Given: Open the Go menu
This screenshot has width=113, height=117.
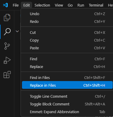Looking at the screenshot, I should 70,5.
